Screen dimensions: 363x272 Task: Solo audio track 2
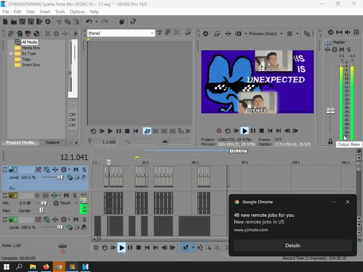[75, 195]
